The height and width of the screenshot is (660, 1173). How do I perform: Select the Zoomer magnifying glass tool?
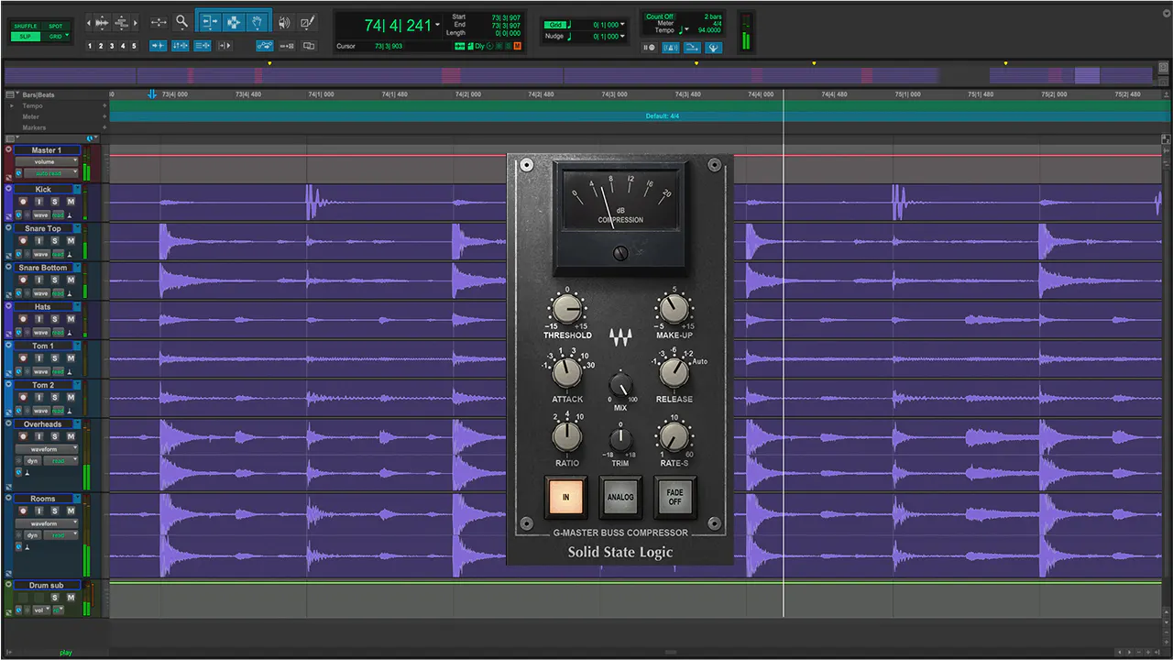(x=182, y=21)
